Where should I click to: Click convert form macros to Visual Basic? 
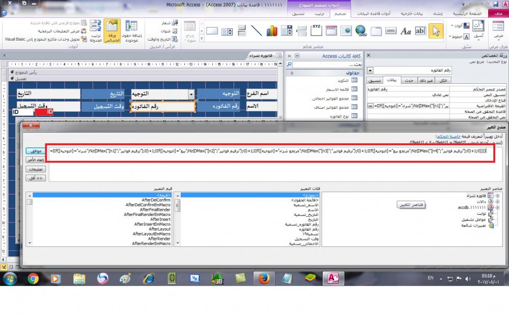click(x=46, y=39)
